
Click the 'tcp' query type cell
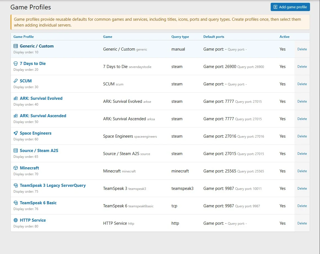click(174, 206)
